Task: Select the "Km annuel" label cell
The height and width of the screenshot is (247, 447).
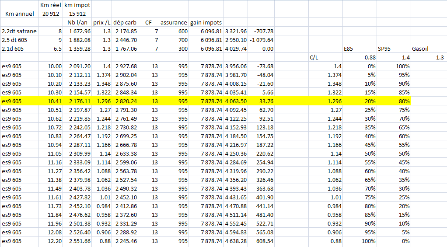Action: pyautogui.click(x=20, y=14)
